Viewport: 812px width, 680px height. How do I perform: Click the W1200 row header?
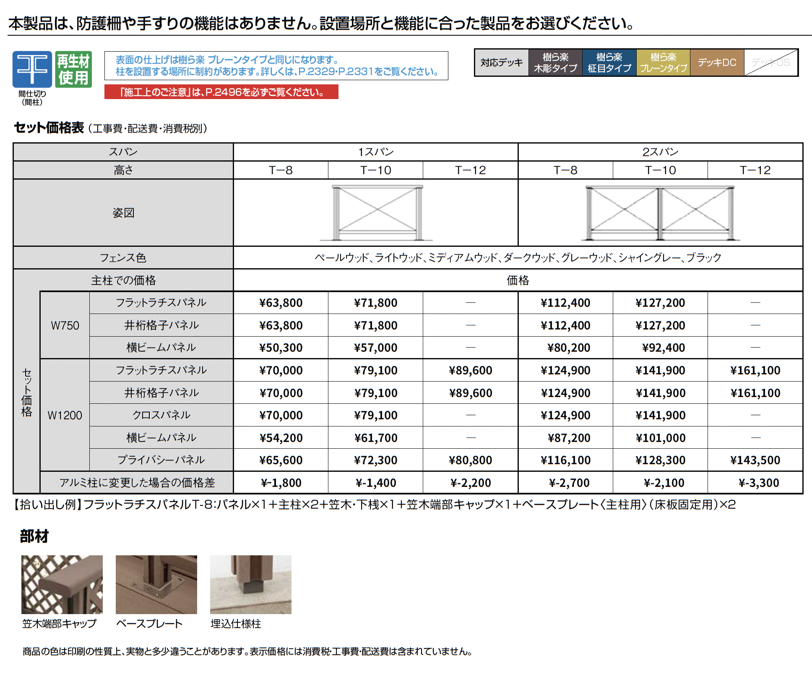65,415
